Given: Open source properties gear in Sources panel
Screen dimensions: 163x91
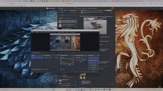Looking at the screenshot, I should pyautogui.click(x=50, y=70).
